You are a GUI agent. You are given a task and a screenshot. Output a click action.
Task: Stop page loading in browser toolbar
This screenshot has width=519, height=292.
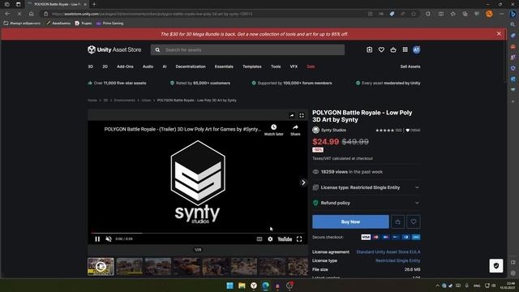click(19, 14)
